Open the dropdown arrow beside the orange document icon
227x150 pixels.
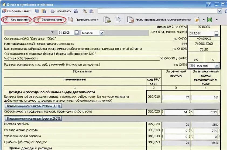click(x=204, y=20)
